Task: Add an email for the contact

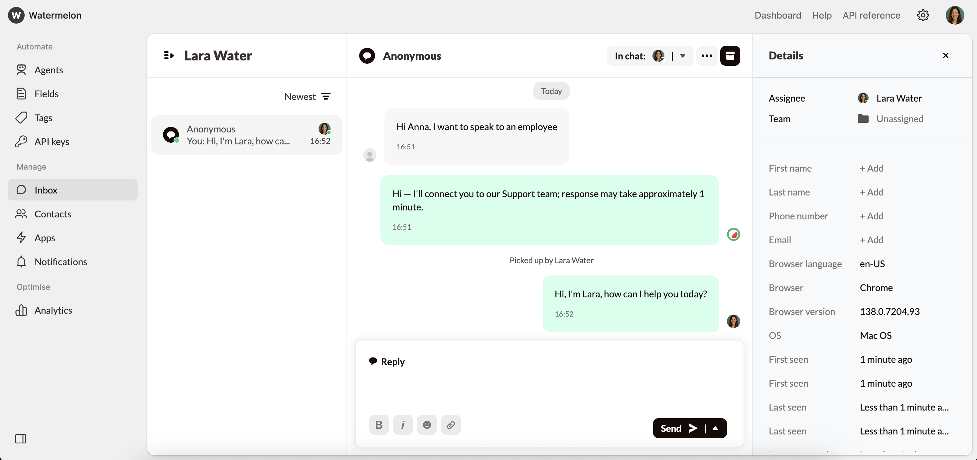Action: [x=871, y=240]
